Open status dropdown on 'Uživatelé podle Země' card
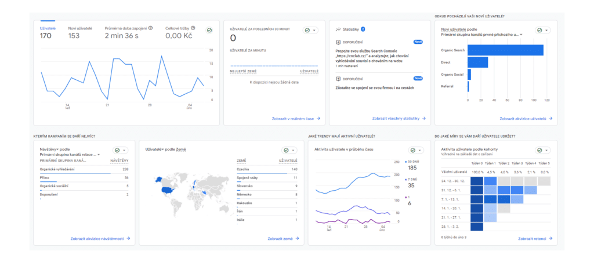The image size is (594, 263). [289, 150]
